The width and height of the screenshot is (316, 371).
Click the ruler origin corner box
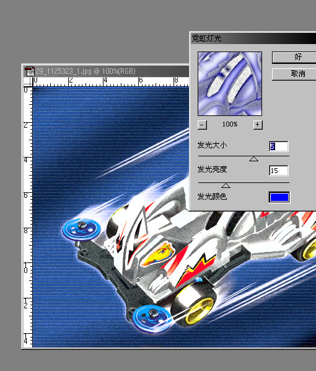click(x=28, y=82)
